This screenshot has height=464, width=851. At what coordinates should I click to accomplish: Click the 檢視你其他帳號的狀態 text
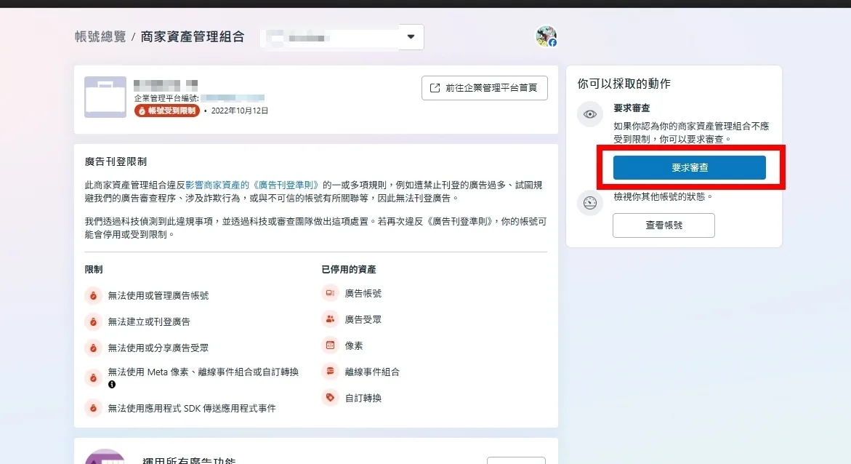pos(664,196)
